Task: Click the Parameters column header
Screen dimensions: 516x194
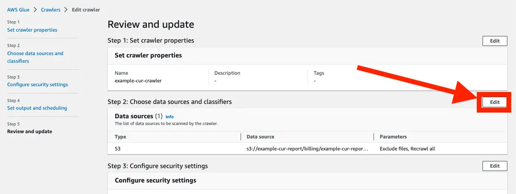Action: (x=393, y=137)
